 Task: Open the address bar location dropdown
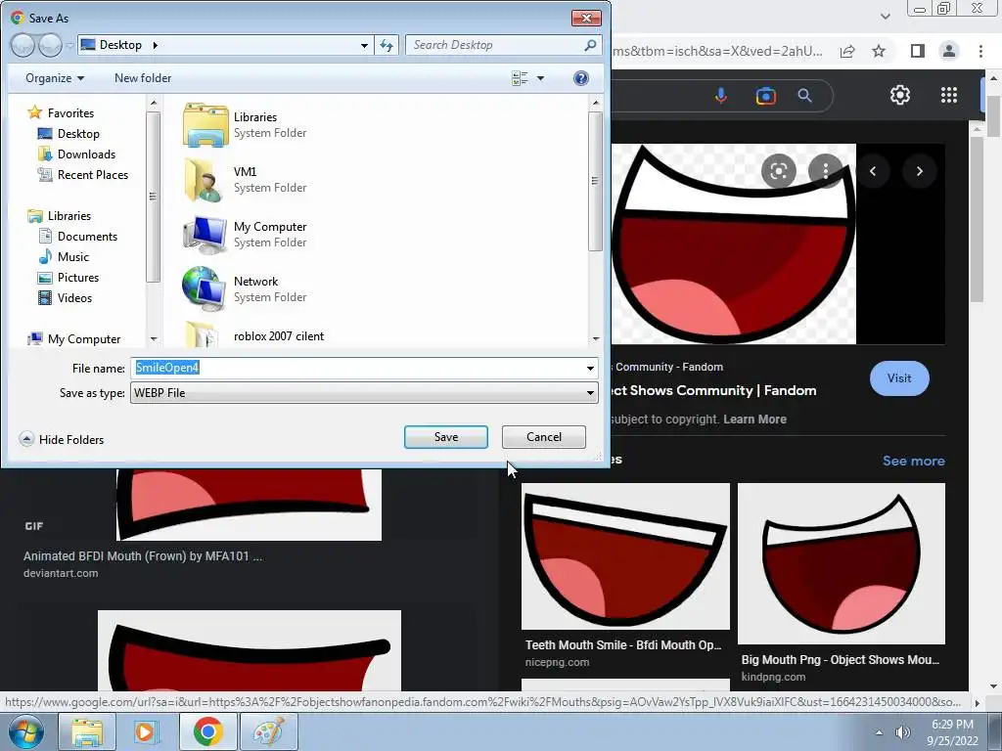tap(364, 45)
